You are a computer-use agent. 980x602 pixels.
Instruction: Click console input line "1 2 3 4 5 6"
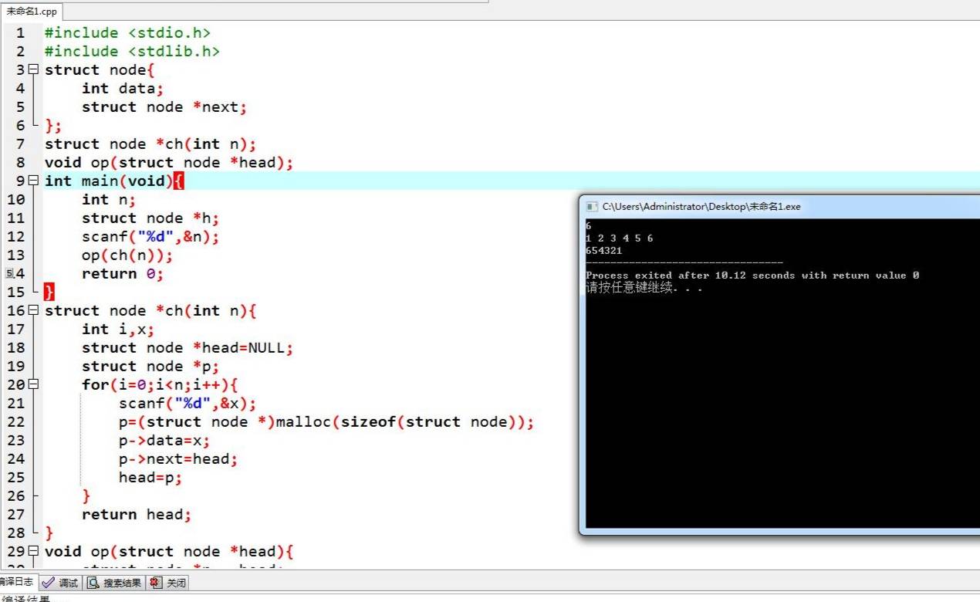(620, 238)
